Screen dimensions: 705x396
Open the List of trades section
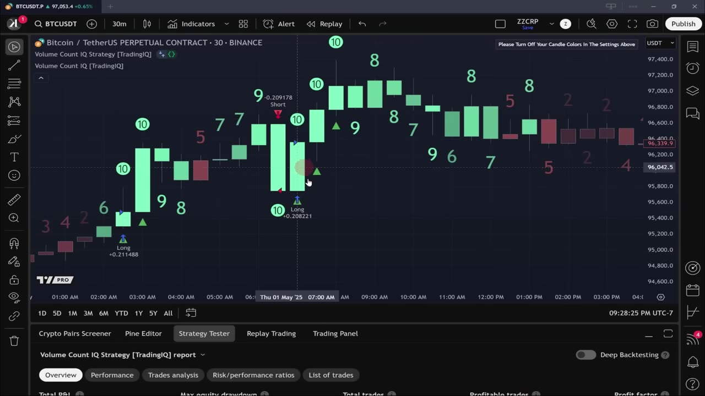pyautogui.click(x=331, y=375)
